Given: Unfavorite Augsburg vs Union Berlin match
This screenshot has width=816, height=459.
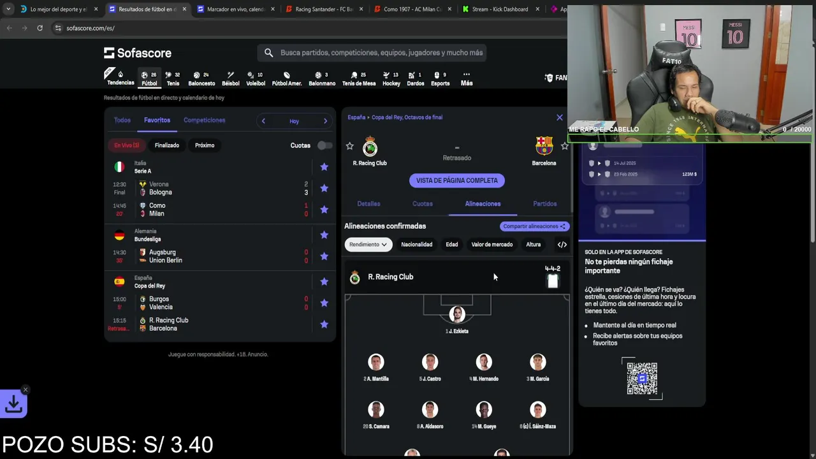Looking at the screenshot, I should 324,256.
